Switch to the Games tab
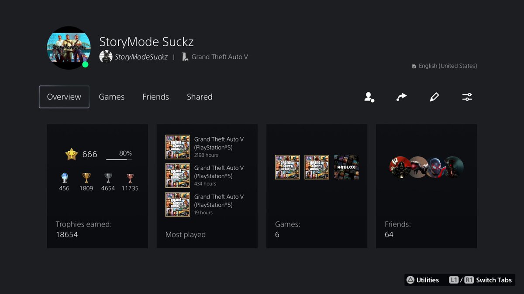Screen dimensions: 524x294 click(x=111, y=97)
